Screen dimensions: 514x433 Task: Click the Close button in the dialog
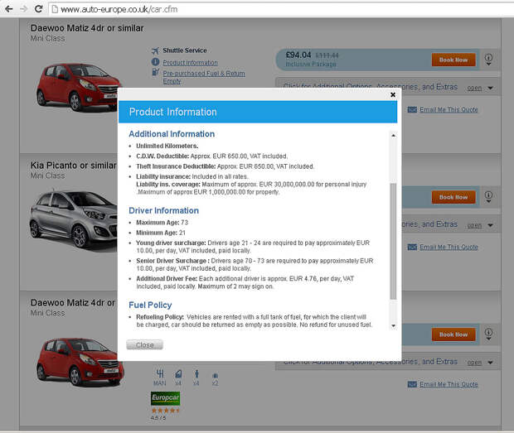pyautogui.click(x=144, y=345)
